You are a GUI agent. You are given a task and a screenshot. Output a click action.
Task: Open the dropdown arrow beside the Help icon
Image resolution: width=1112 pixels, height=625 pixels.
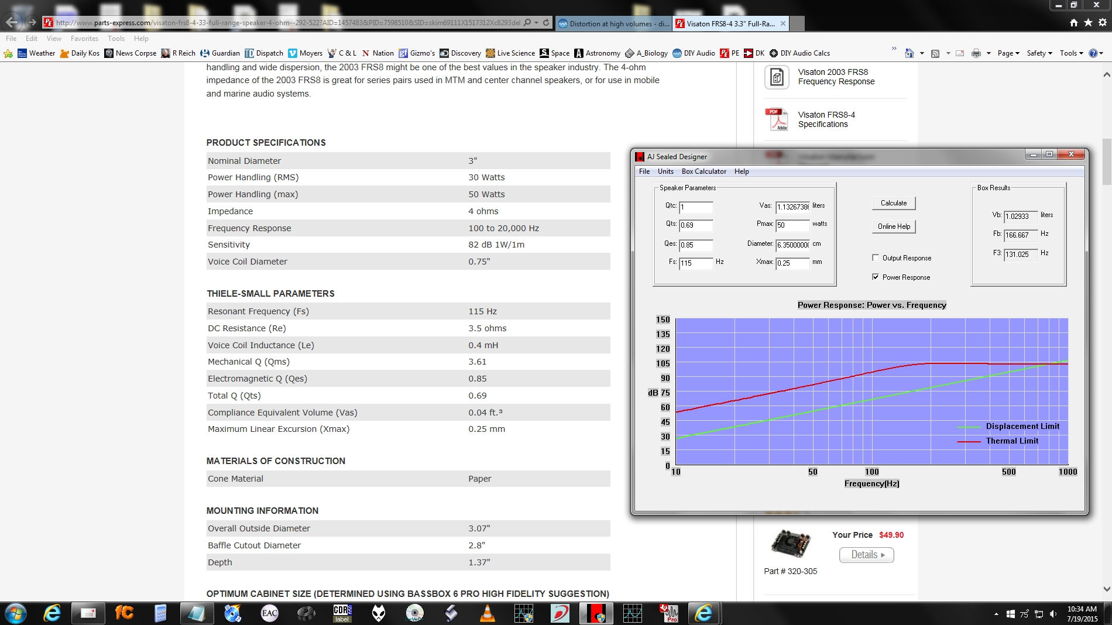1101,53
